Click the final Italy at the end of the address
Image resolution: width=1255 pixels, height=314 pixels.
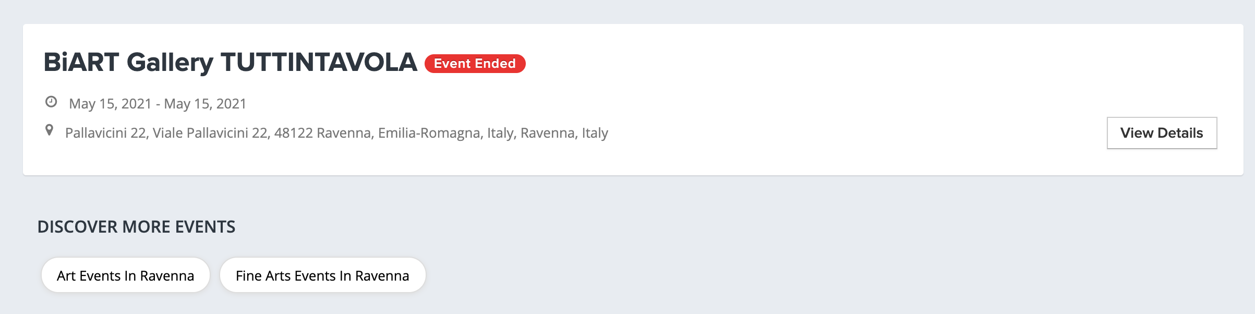[595, 133]
